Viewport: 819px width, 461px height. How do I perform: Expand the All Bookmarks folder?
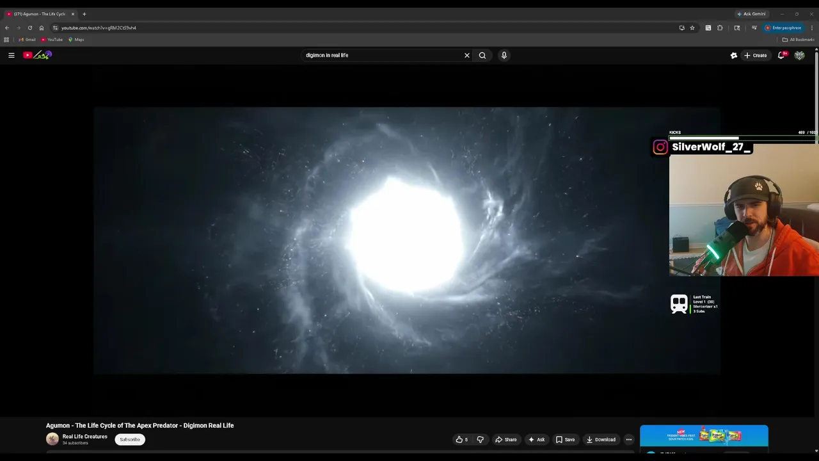[x=798, y=40]
